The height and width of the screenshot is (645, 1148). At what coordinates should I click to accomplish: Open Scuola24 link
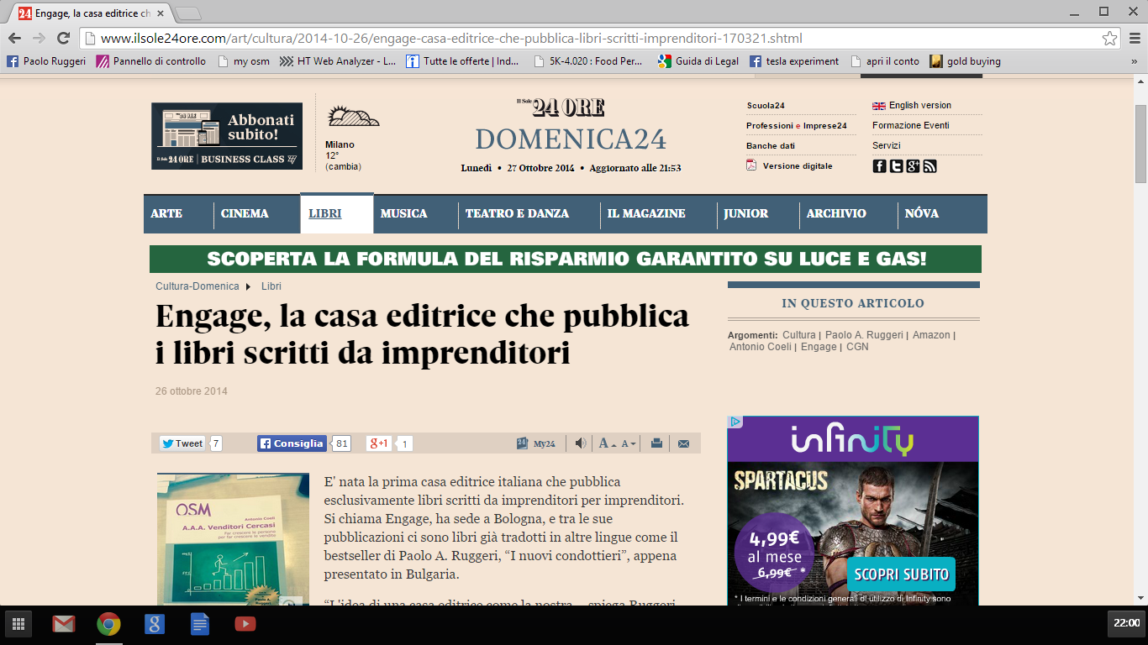pos(766,105)
